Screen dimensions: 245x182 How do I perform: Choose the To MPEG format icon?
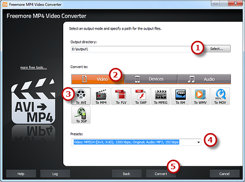coord(161,96)
